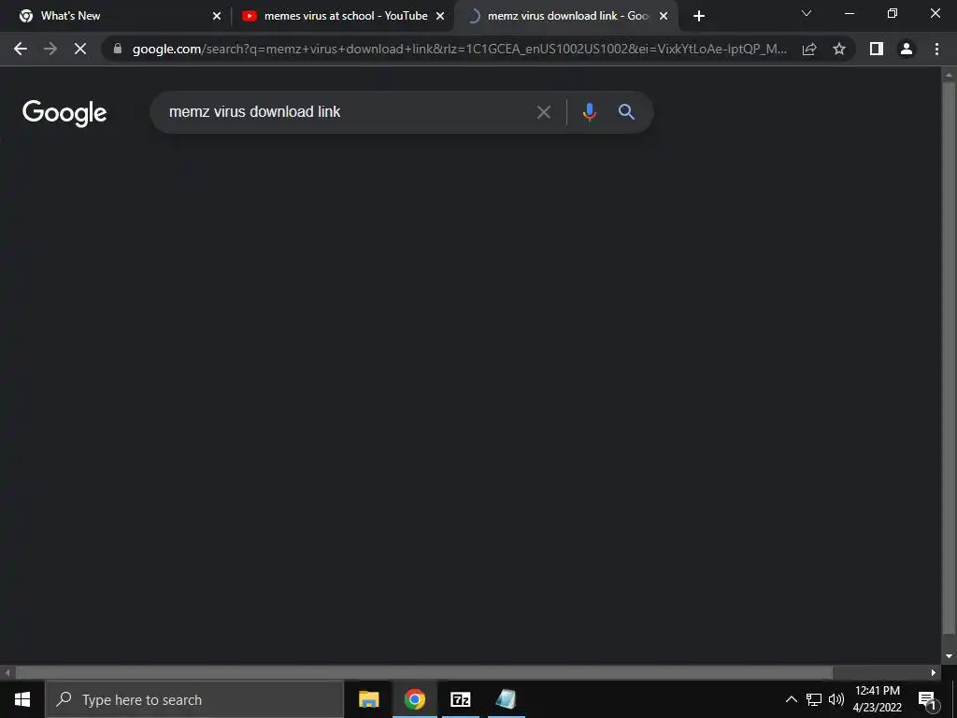Open the tab search dropdown
Image resolution: width=957 pixels, height=718 pixels.
(x=807, y=13)
